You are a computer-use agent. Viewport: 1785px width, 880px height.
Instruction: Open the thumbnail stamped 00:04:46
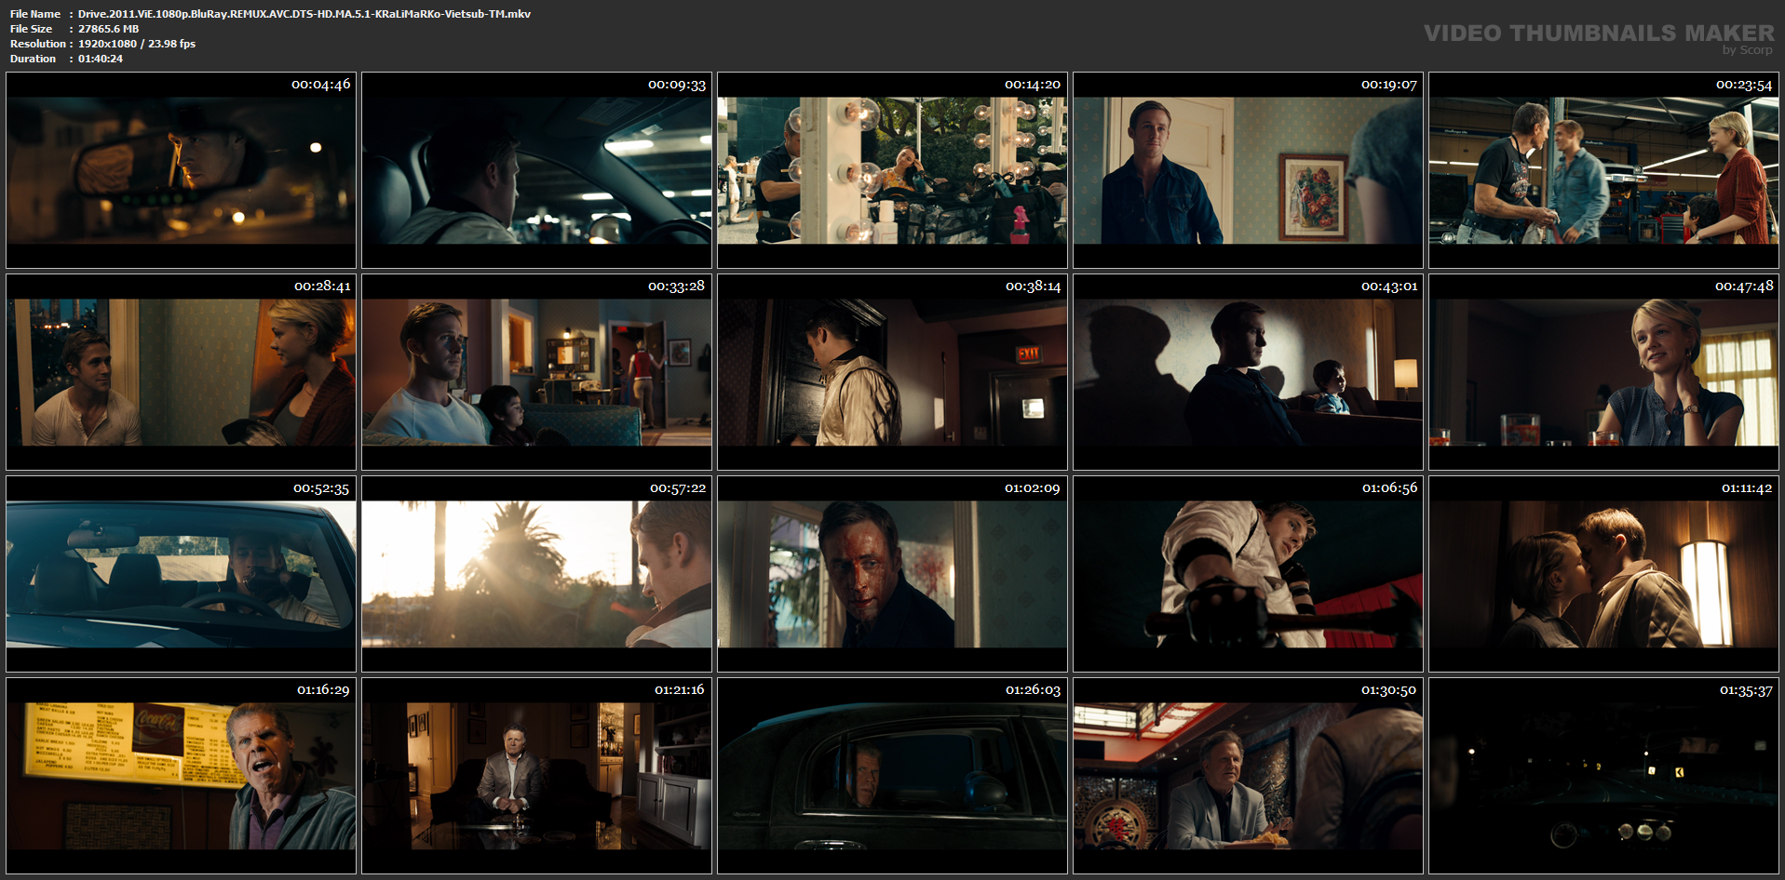[x=181, y=170]
